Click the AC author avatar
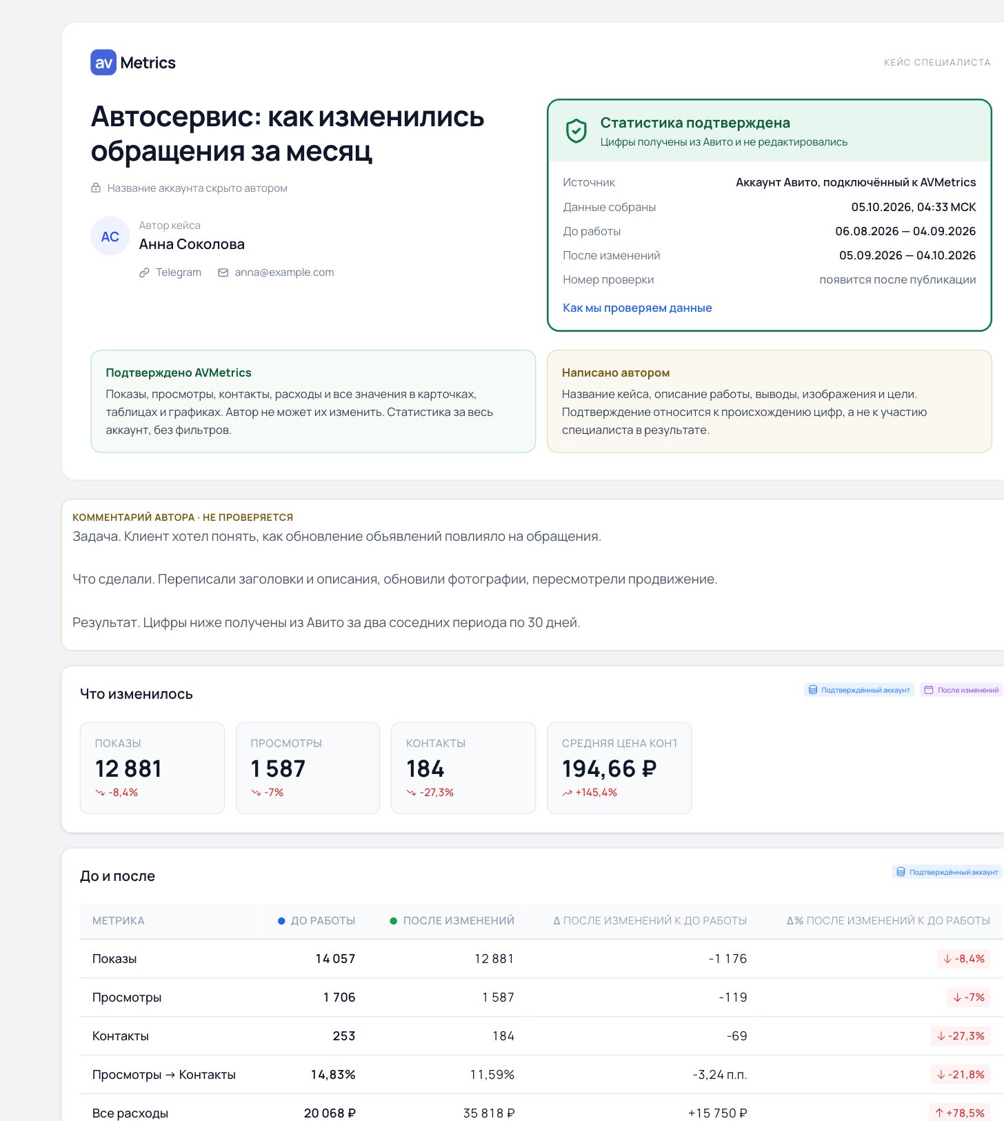The image size is (1004, 1121). [x=110, y=237]
